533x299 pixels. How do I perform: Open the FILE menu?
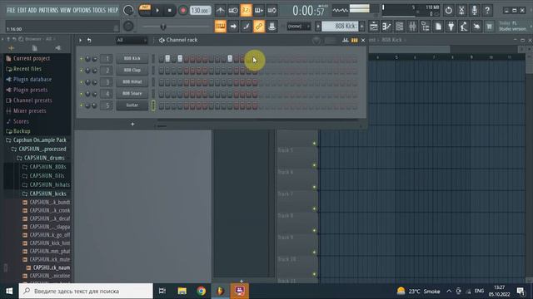point(11,10)
